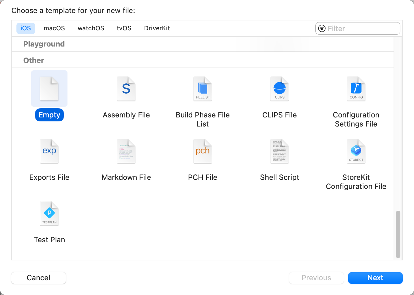Click the Exports File template icon

point(49,151)
